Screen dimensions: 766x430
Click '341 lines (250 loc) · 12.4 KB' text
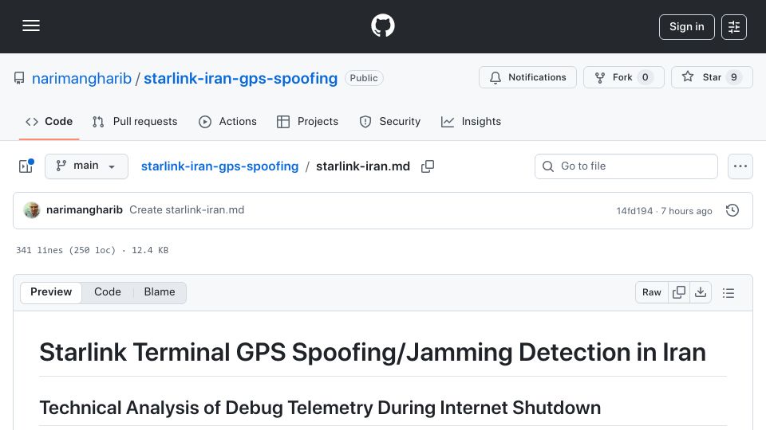pyautogui.click(x=93, y=250)
